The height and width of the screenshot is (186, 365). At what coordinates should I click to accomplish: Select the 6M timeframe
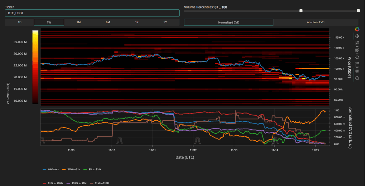pyautogui.click(x=108, y=22)
